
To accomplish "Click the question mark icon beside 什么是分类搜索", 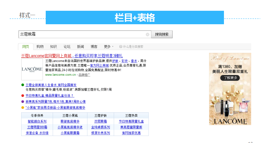I will coord(121,47).
